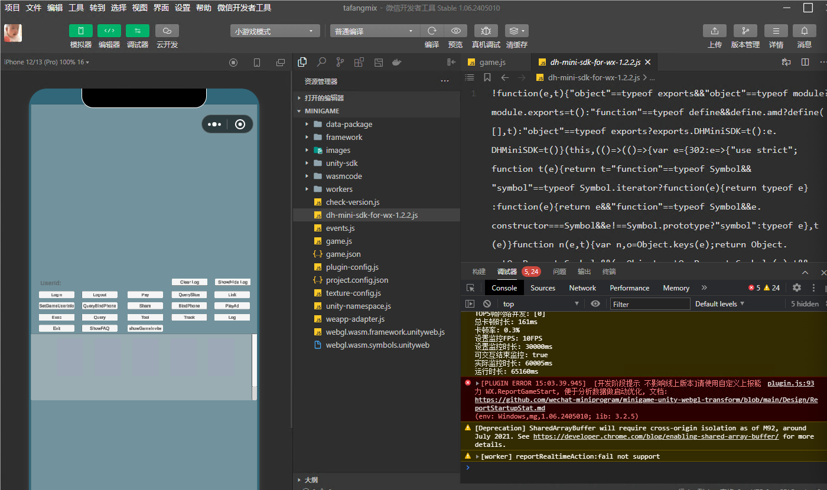This screenshot has height=490, width=827.
Task: Click the simulator stop/record circle icon
Action: tap(233, 62)
